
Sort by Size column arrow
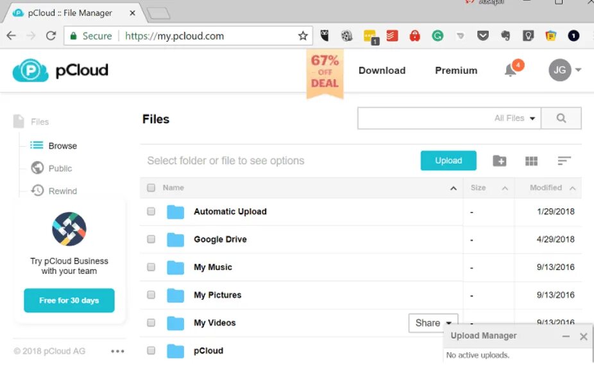(505, 188)
